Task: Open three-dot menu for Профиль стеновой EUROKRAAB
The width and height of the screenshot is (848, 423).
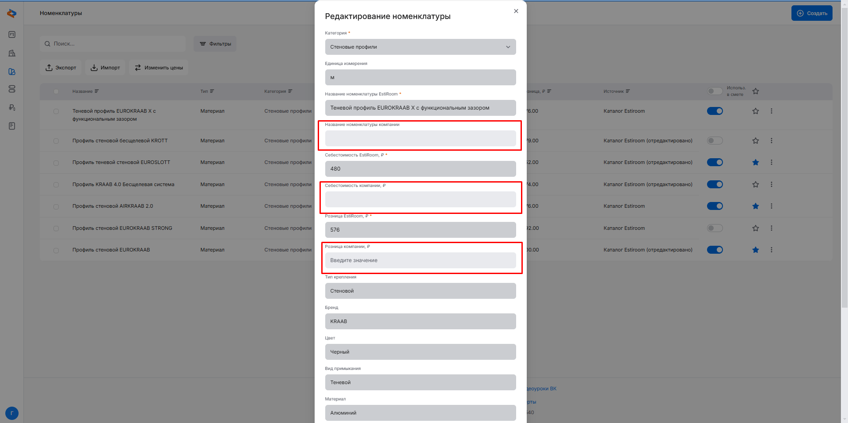Action: click(x=771, y=250)
